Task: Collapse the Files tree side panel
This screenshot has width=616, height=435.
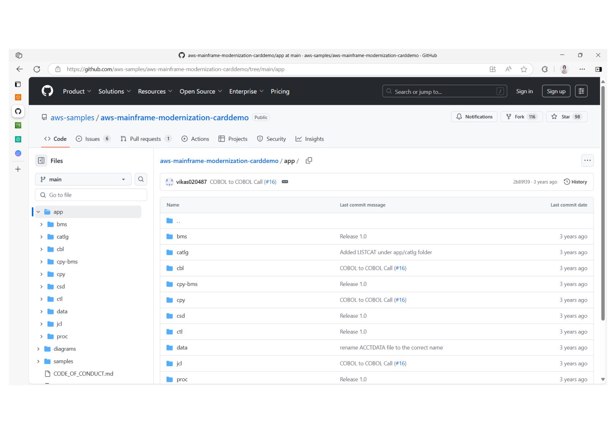Action: point(41,161)
